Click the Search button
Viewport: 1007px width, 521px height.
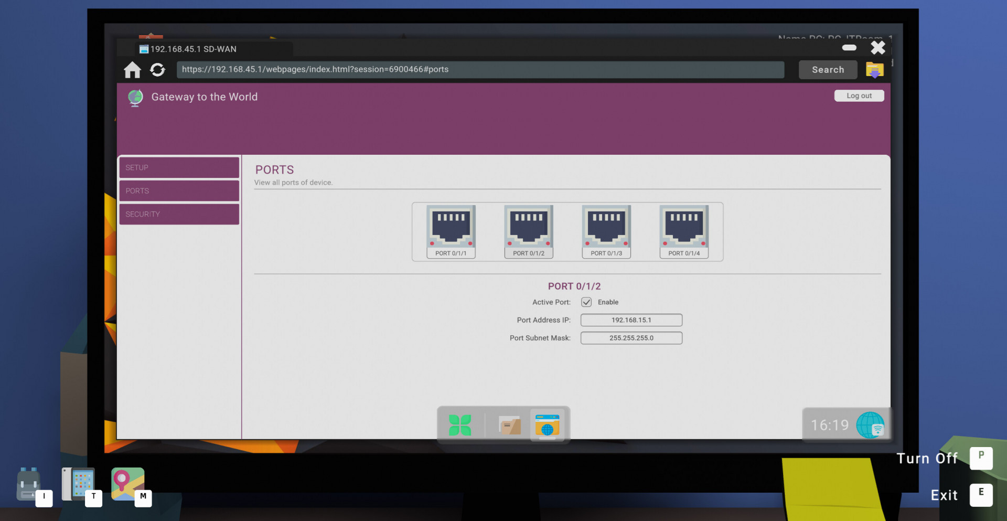click(x=828, y=70)
